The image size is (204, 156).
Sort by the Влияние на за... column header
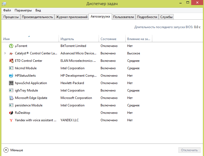(x=139, y=38)
